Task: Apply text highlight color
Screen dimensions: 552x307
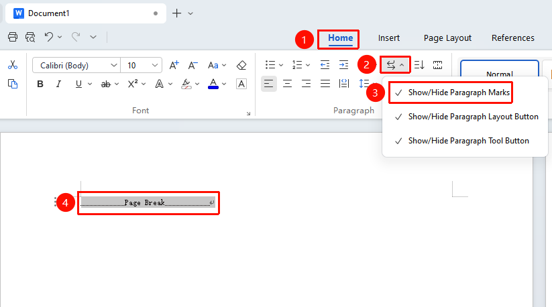Action: (186, 84)
